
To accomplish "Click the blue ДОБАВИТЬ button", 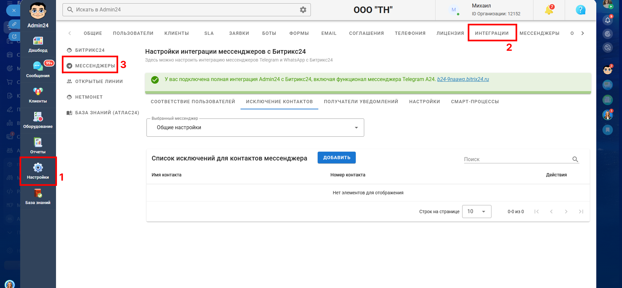I will click(337, 158).
